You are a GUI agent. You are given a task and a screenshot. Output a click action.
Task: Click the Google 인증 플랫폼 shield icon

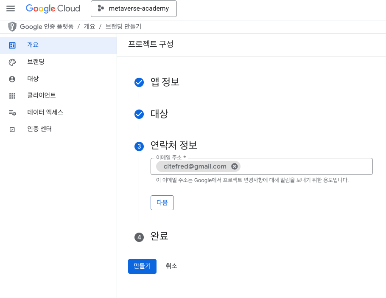point(12,27)
